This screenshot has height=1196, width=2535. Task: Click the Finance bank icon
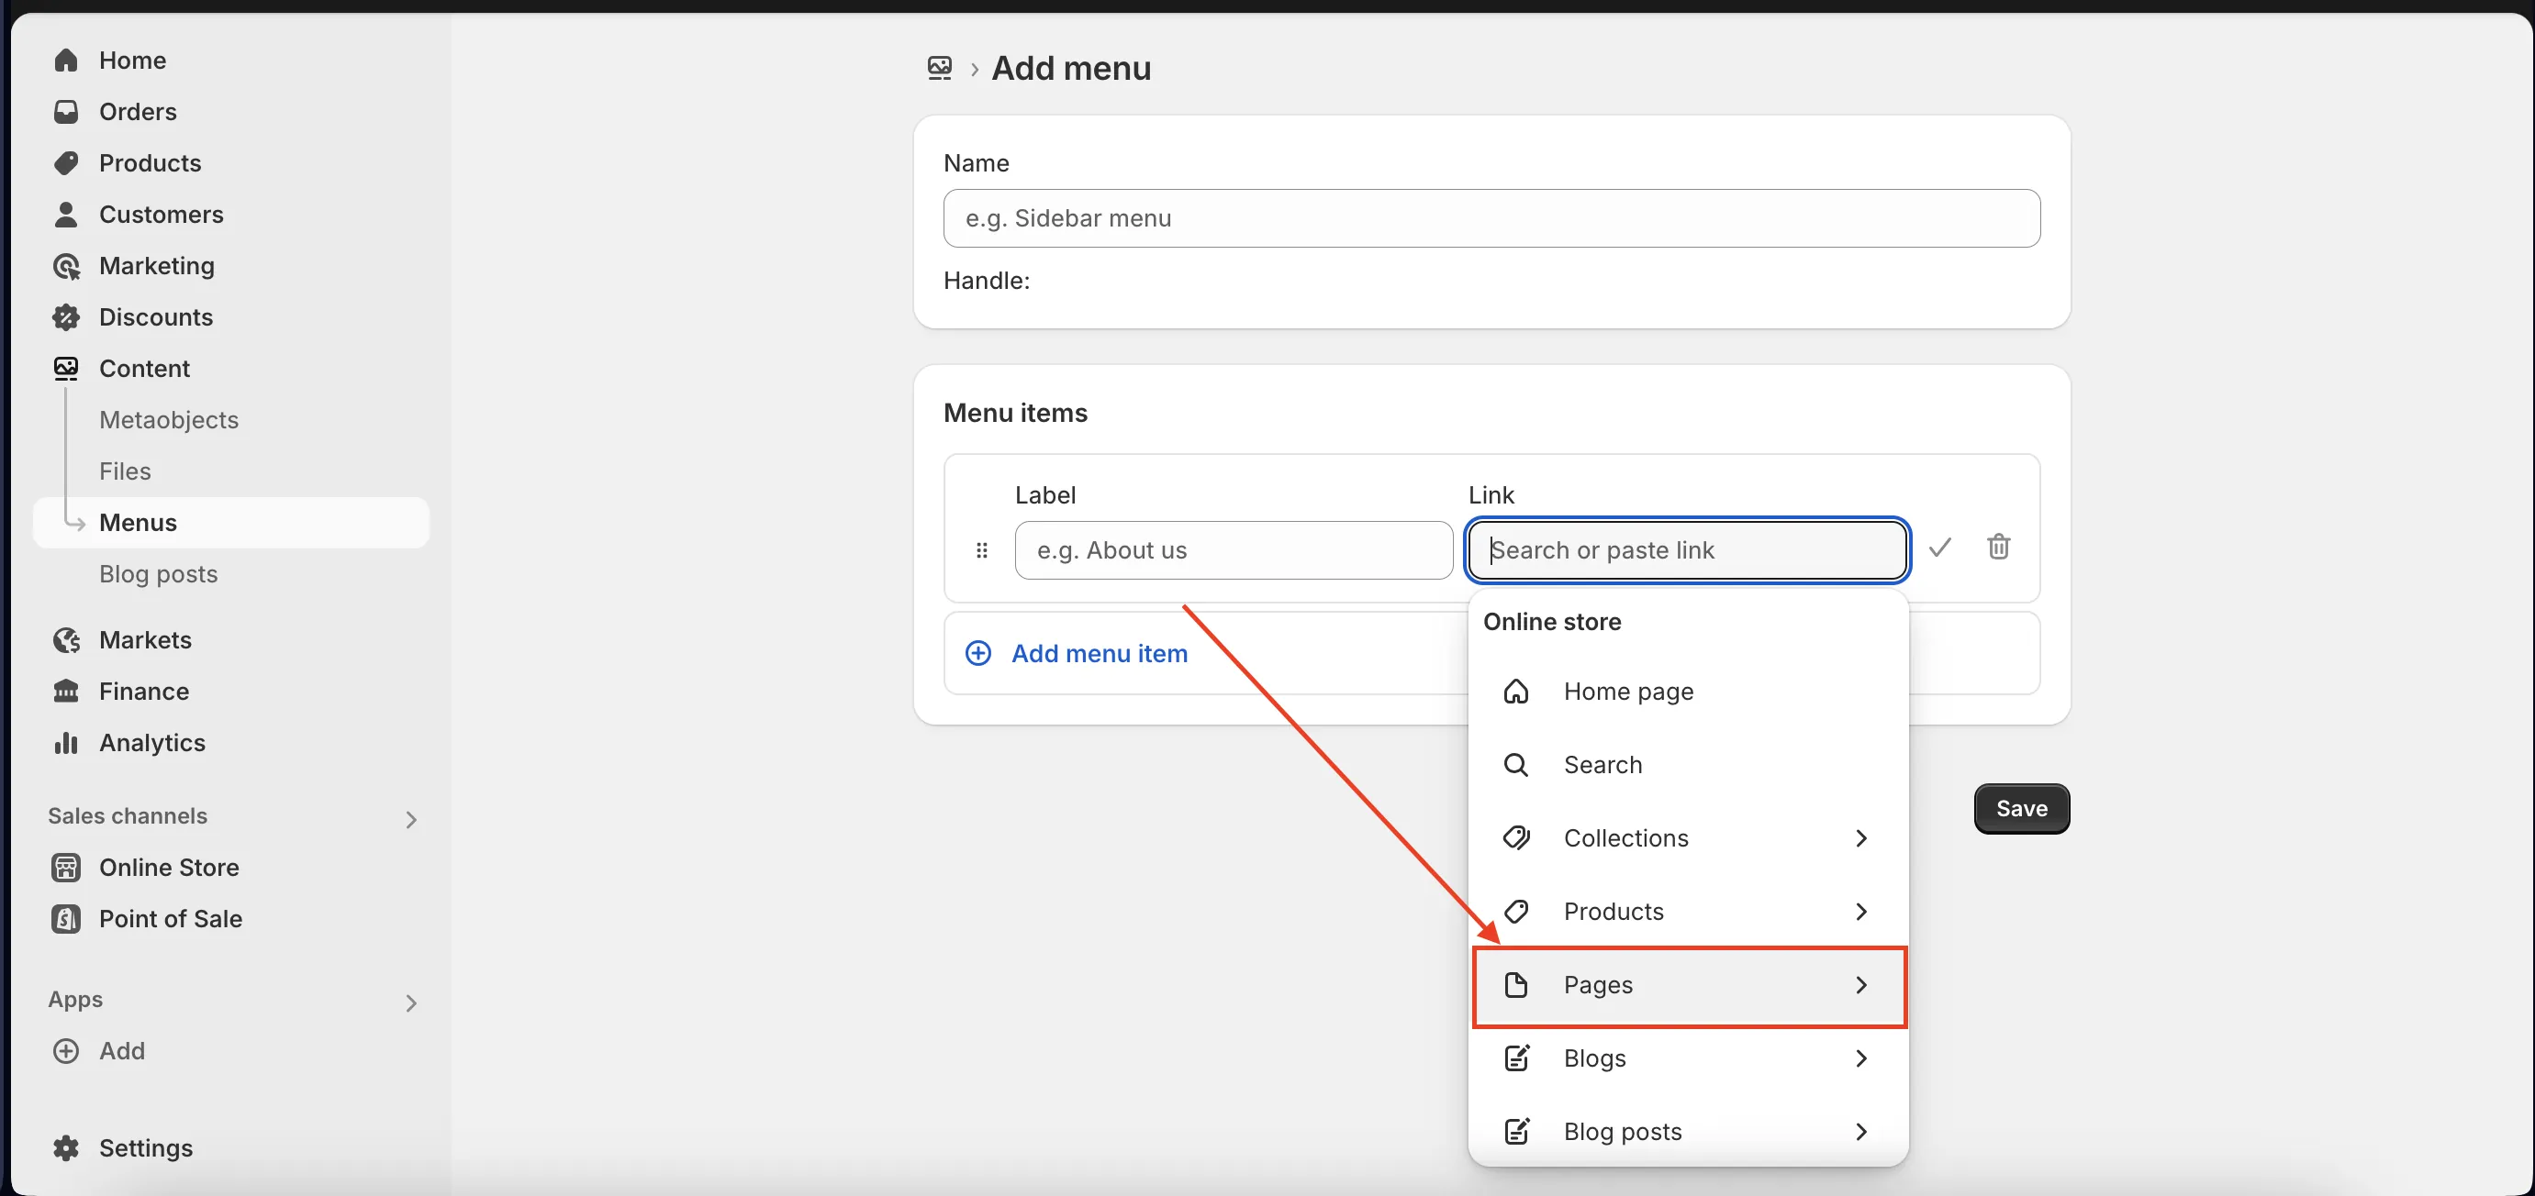tap(66, 691)
